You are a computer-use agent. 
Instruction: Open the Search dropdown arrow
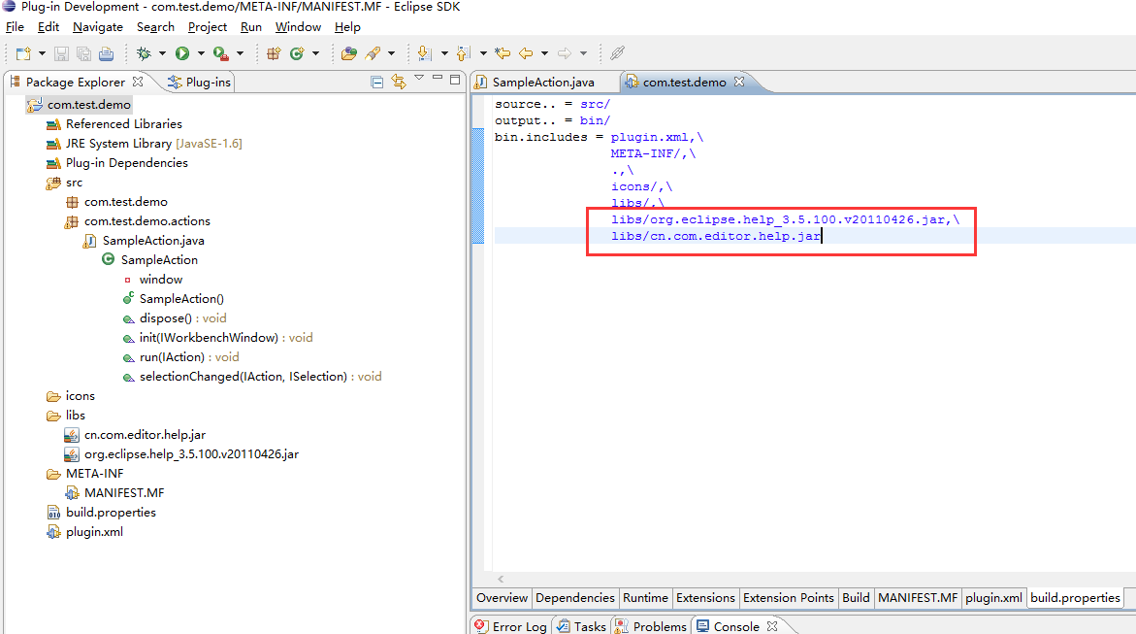pyautogui.click(x=391, y=53)
